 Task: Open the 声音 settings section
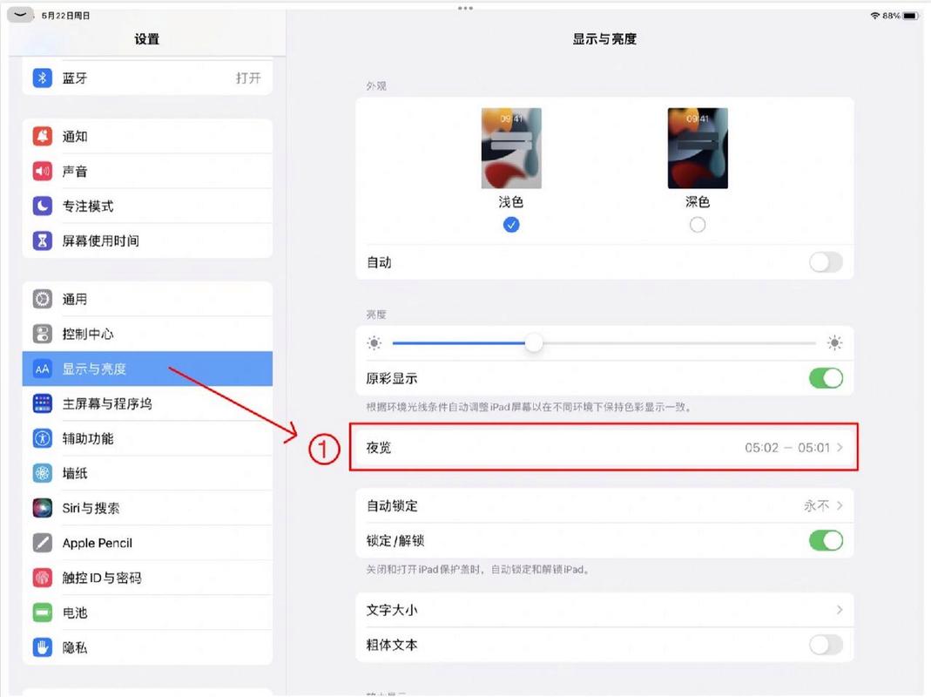tap(147, 171)
